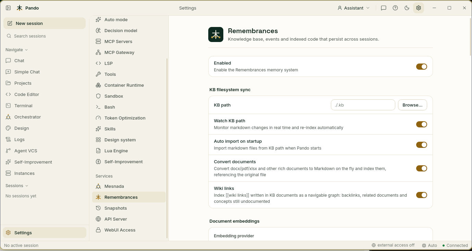Open Chat in the navigation
The width and height of the screenshot is (472, 251).
[x=45, y=60]
